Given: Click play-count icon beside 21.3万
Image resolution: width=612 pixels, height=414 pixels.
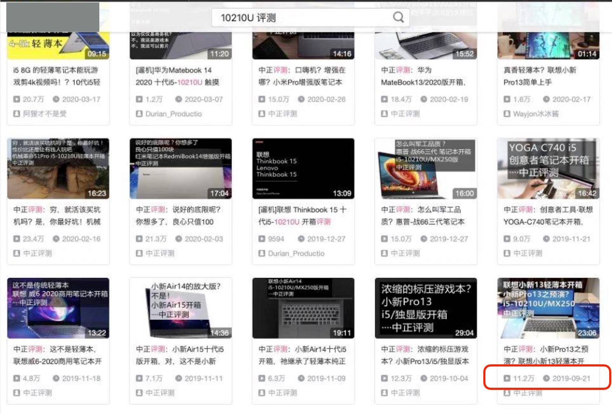Looking at the screenshot, I should (x=139, y=239).
